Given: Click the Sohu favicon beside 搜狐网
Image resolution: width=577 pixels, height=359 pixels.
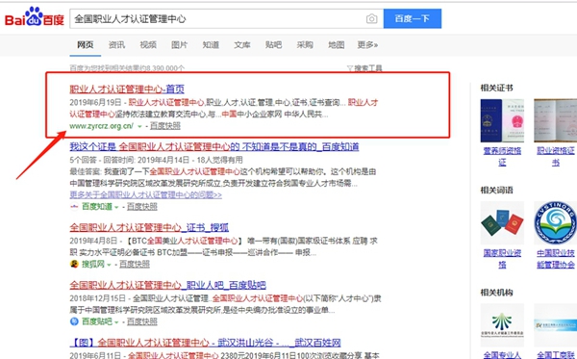Looking at the screenshot, I should pos(74,264).
